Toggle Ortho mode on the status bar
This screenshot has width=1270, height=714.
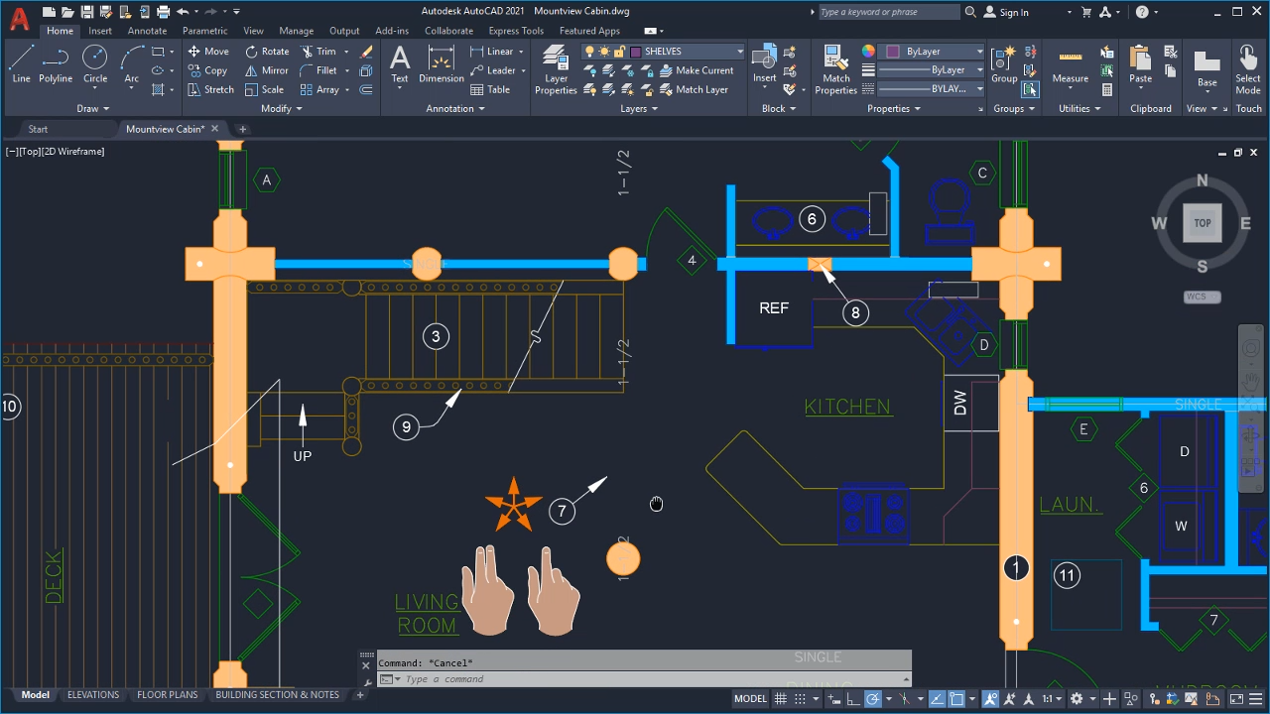click(x=852, y=698)
